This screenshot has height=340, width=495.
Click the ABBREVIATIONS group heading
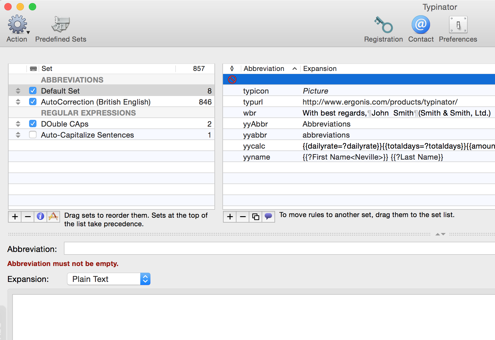pos(72,80)
